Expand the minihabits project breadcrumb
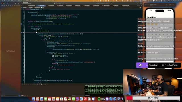Viewport: 182px width, 102px height. 24,7
